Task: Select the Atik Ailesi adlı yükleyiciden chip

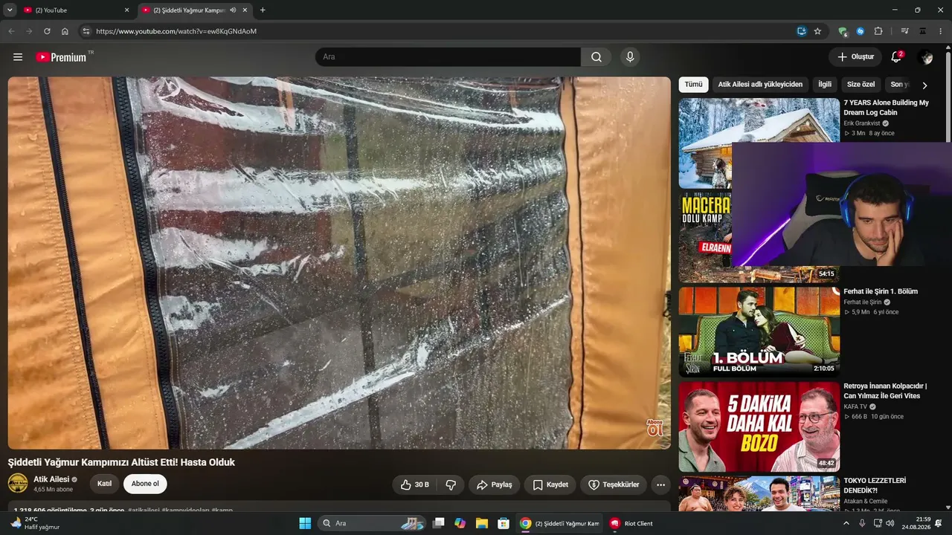Action: [760, 85]
